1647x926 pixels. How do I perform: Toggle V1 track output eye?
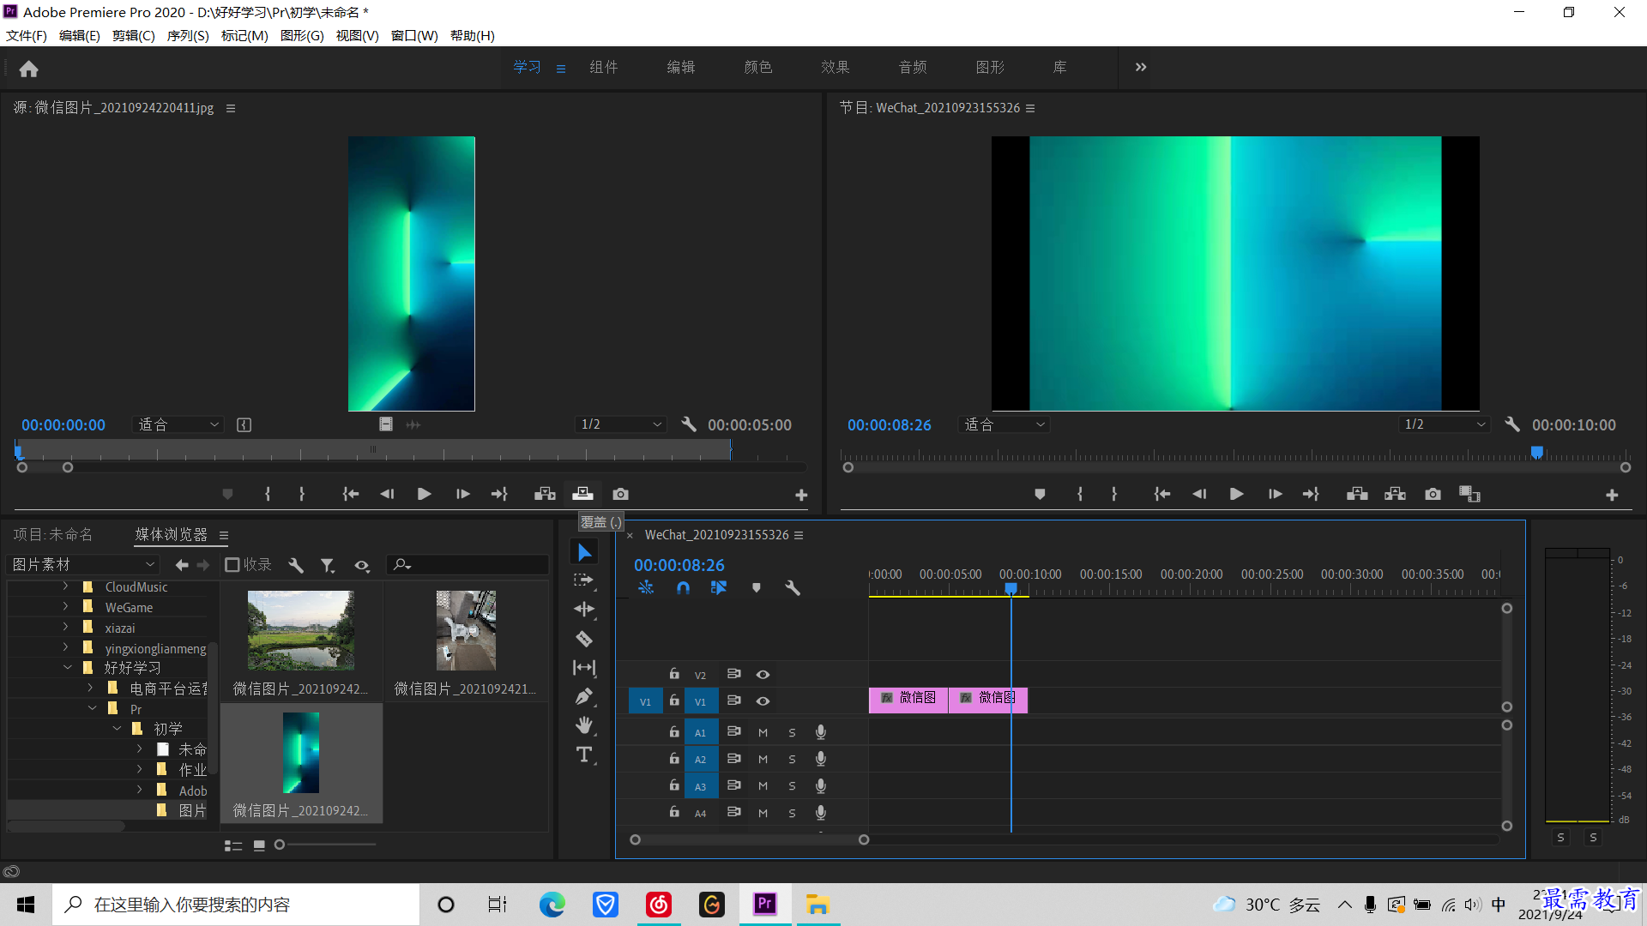[x=763, y=701]
